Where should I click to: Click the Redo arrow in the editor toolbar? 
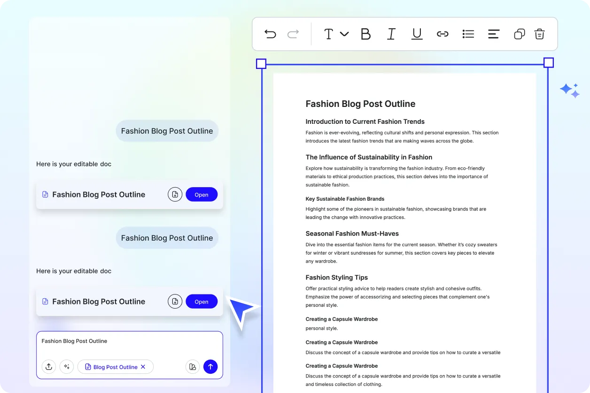click(x=293, y=34)
